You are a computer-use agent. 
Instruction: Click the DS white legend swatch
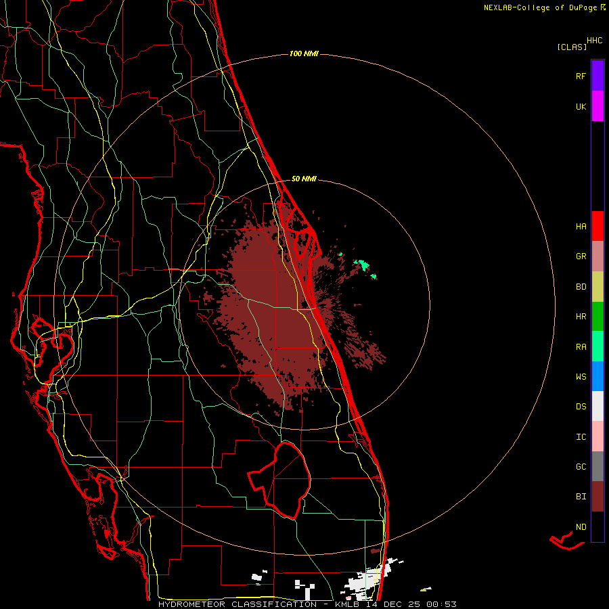coord(597,406)
